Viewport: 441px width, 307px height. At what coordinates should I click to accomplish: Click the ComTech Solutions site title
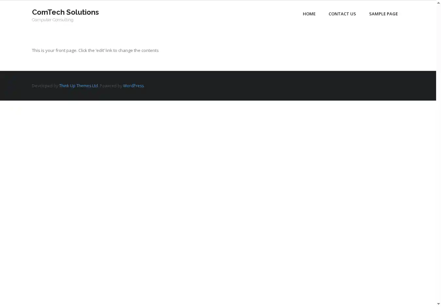click(65, 12)
